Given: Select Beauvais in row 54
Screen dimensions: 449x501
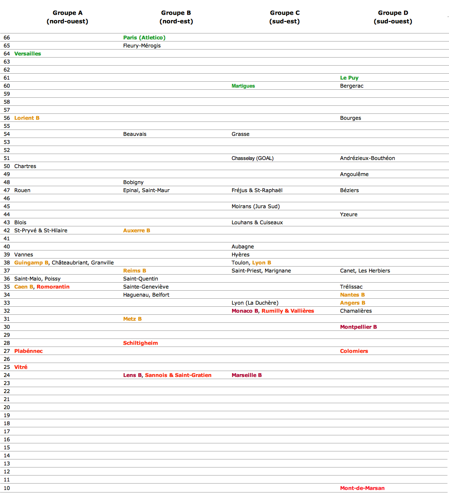Looking at the screenshot, I should click(134, 134).
